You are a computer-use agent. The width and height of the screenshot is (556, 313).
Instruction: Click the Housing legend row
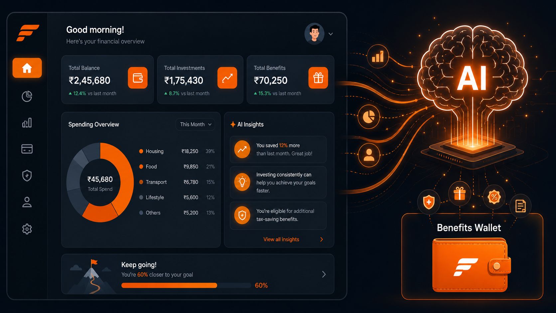point(177,151)
